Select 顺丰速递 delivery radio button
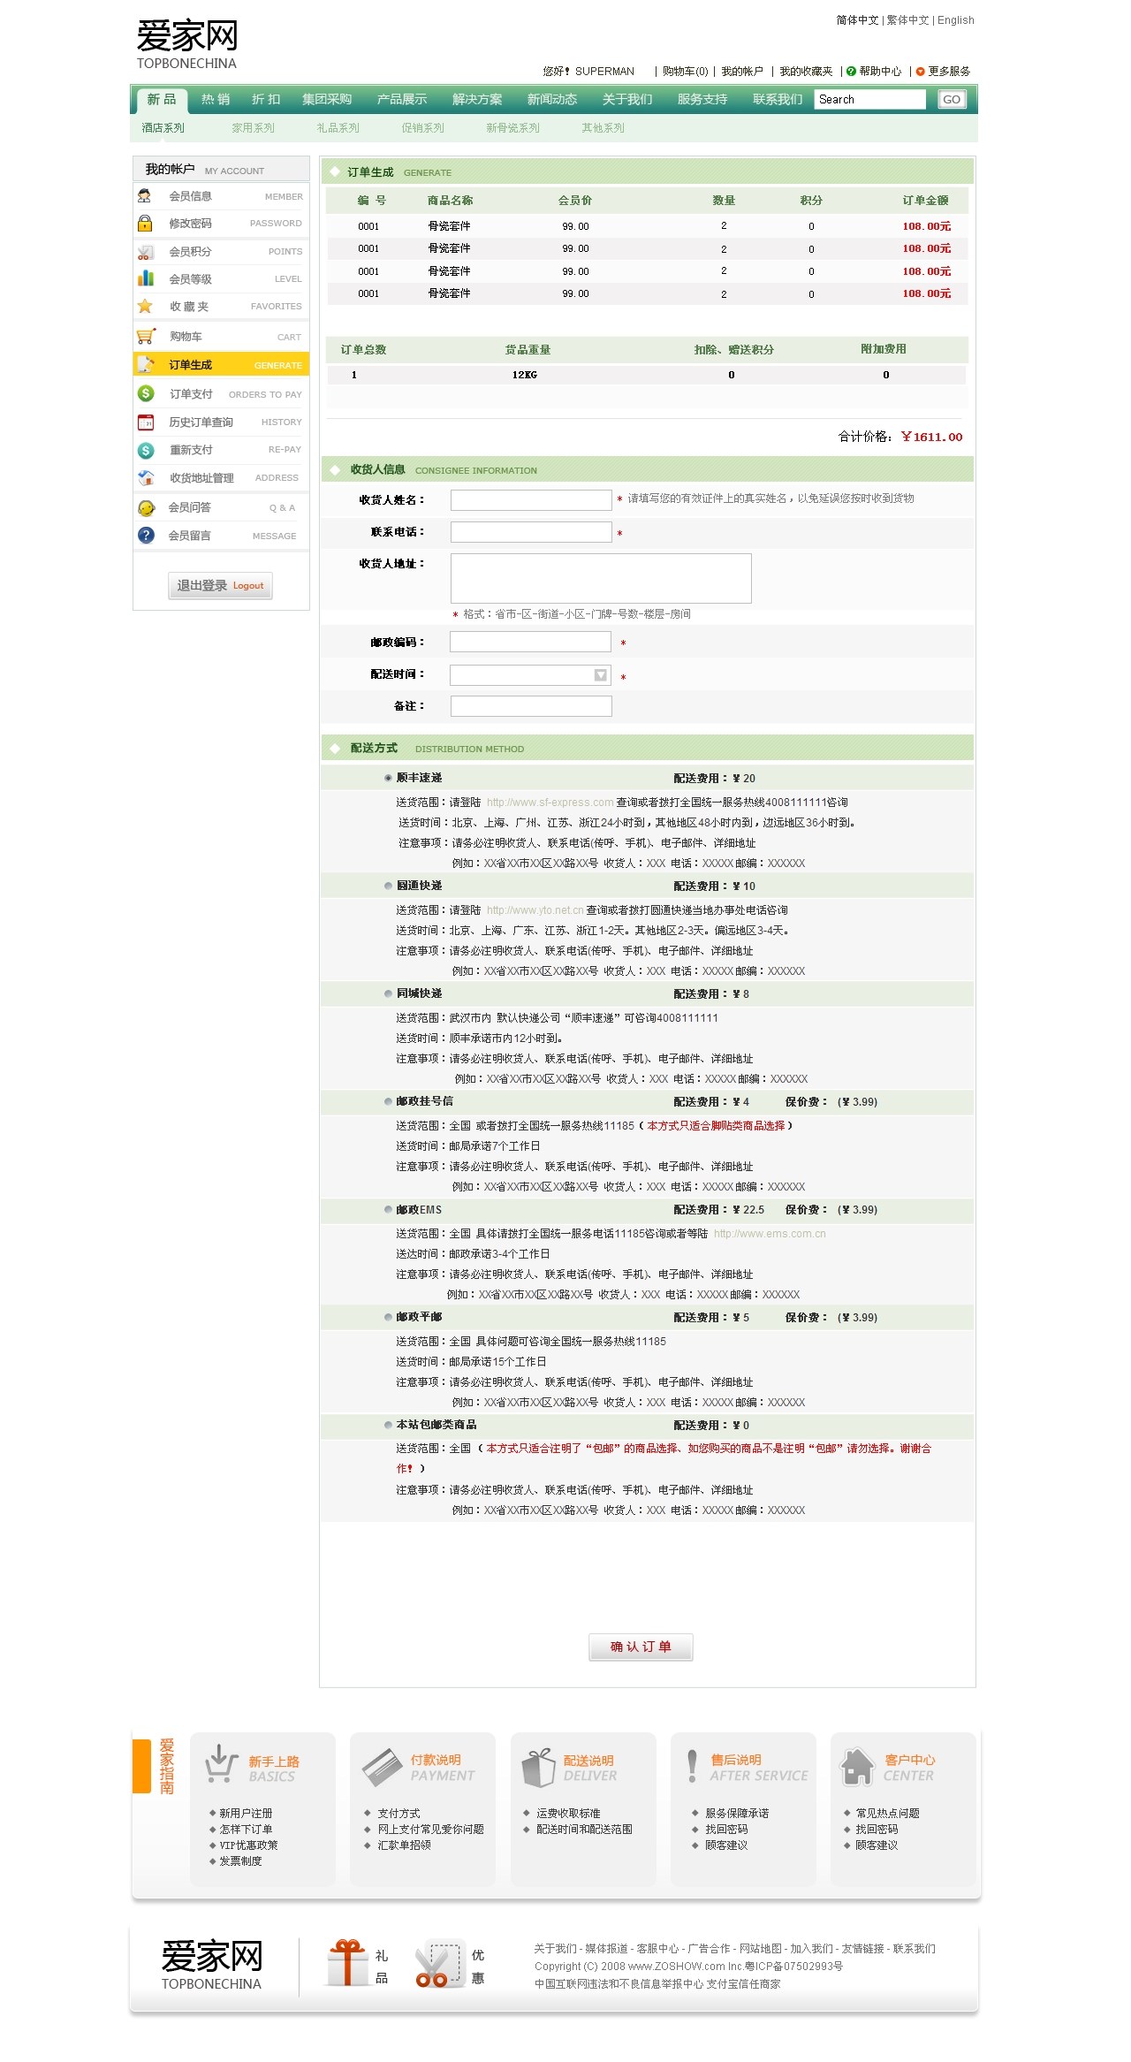This screenshot has height=2062, width=1131. coord(388,778)
